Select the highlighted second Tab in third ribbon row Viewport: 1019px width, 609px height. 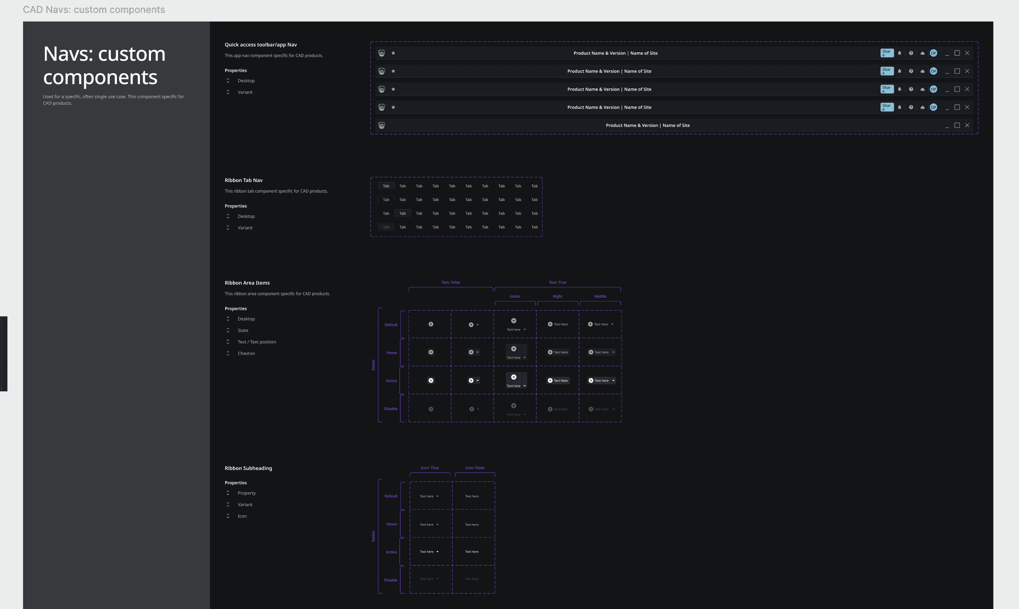[403, 213]
